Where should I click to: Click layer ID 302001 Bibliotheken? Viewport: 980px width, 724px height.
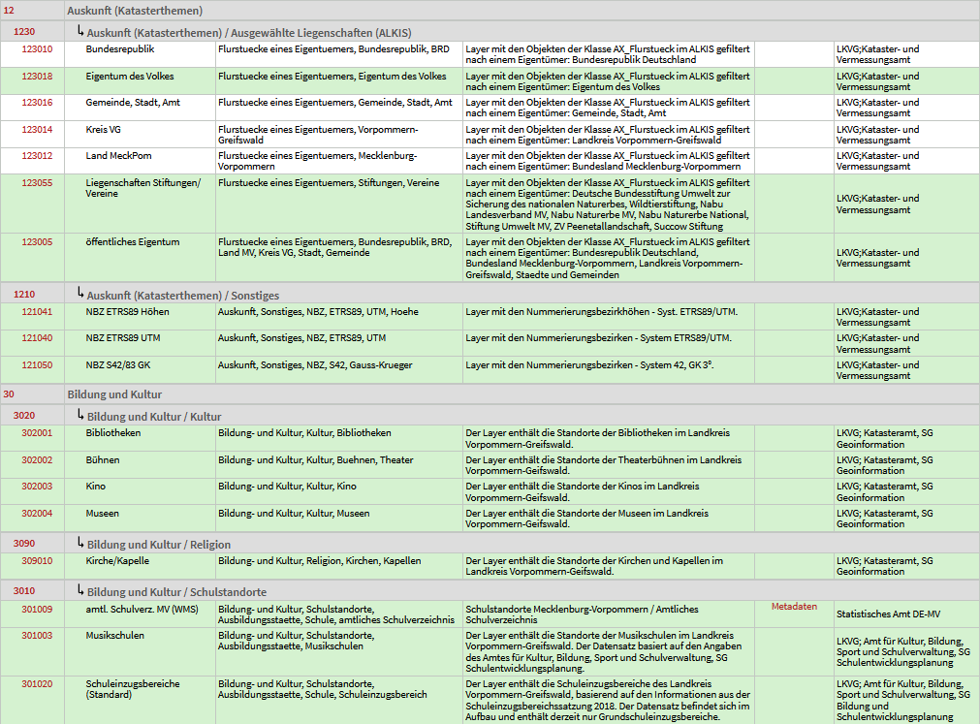[37, 433]
